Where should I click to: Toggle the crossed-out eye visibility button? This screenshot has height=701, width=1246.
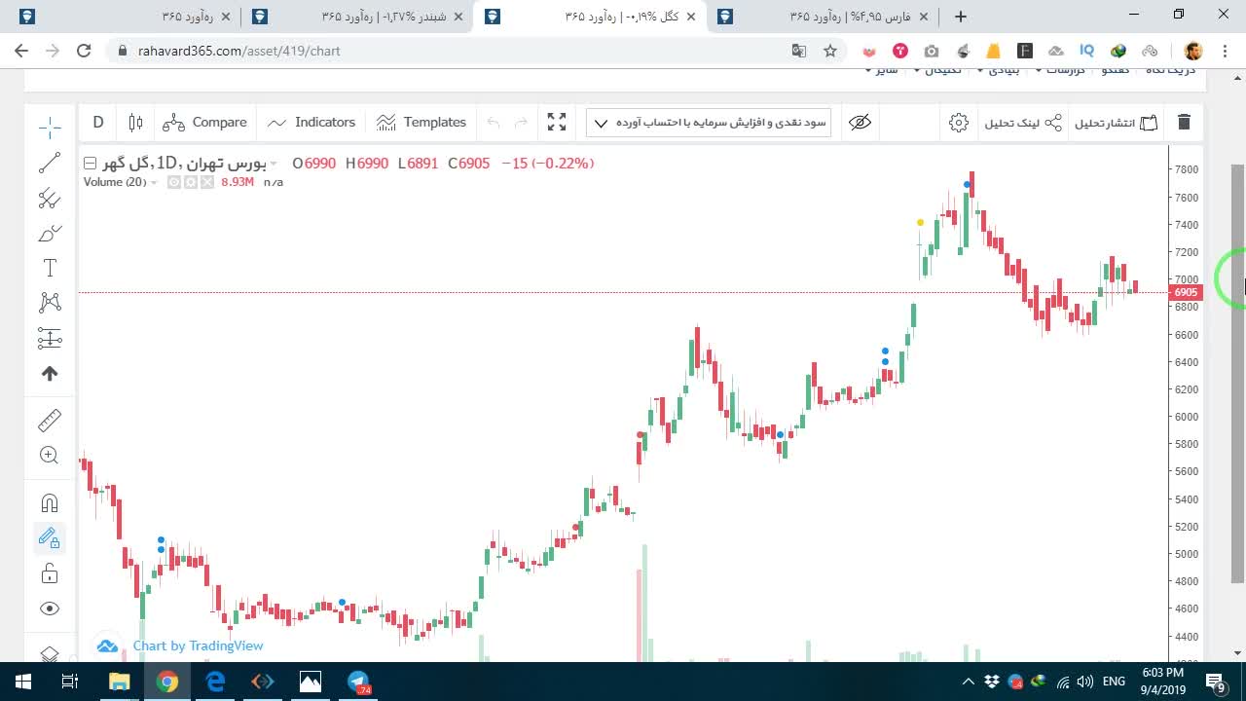(860, 123)
